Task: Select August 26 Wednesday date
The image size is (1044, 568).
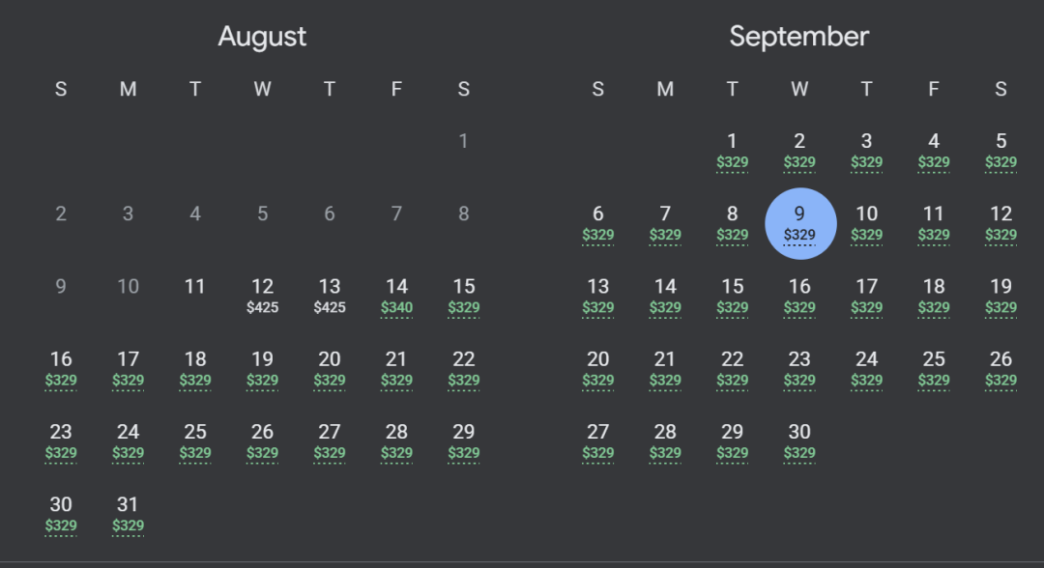Action: 262,441
